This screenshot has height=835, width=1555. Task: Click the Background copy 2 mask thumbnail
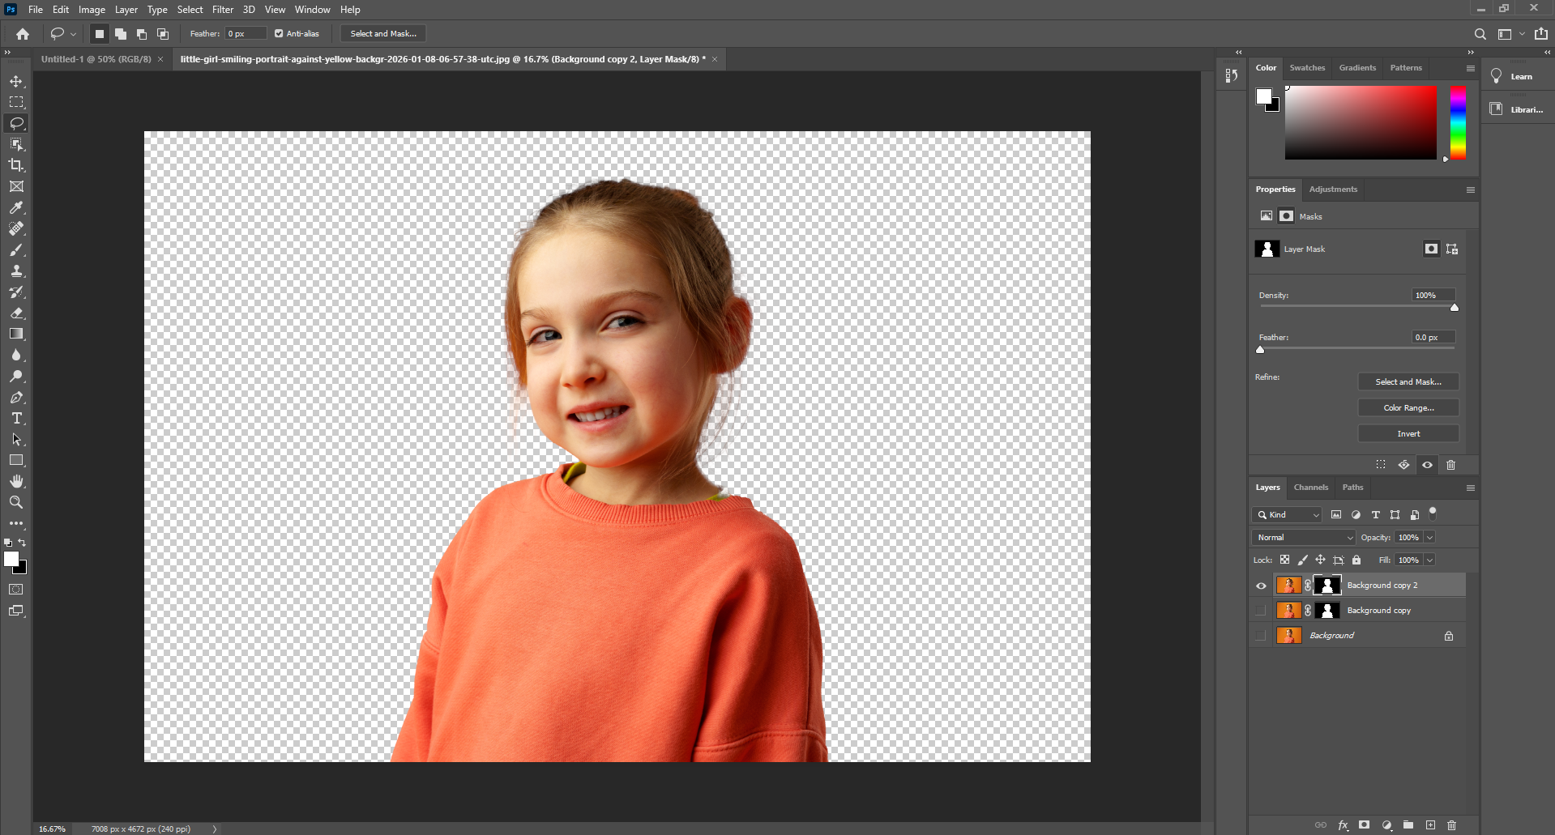[x=1327, y=585]
